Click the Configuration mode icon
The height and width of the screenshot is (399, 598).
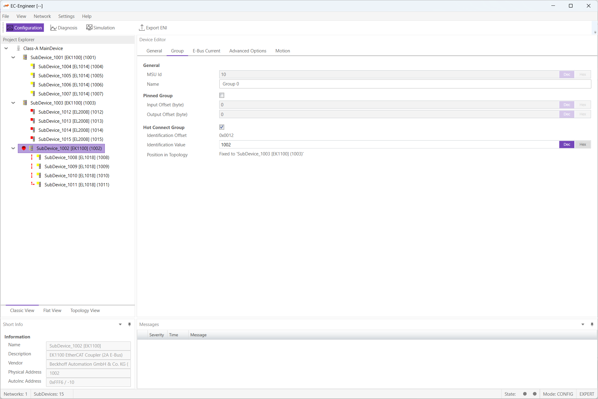[10, 28]
